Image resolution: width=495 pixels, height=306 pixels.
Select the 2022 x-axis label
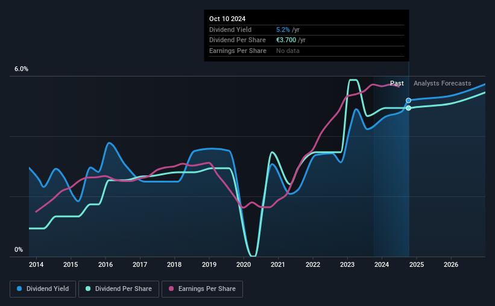tap(313, 264)
